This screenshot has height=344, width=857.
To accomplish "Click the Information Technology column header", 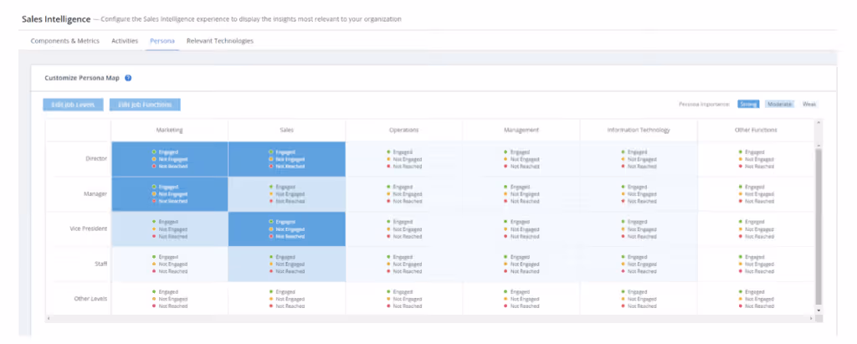I will [x=639, y=131].
